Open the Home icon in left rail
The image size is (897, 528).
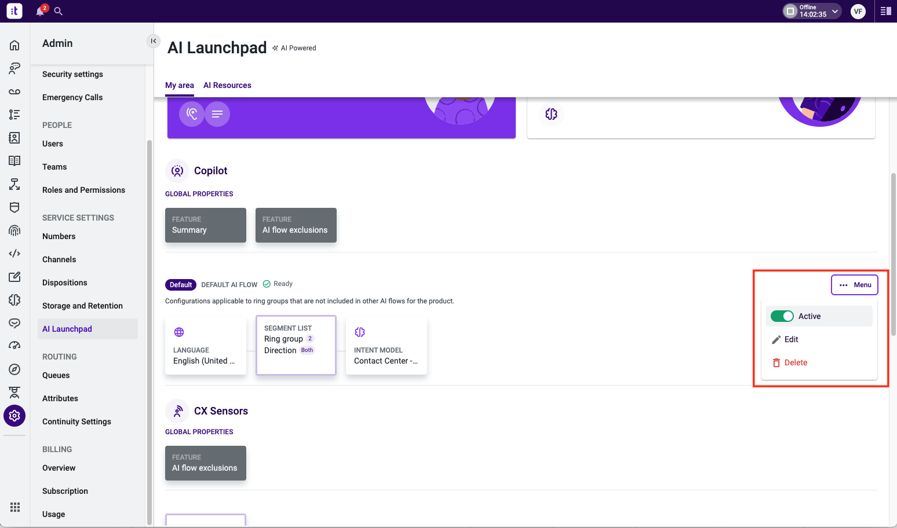click(x=14, y=45)
